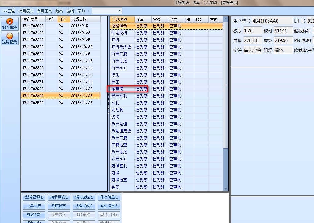This screenshot has height=223, width=314.
Task: Click the 保存信息S button
Action: [x=109, y=197]
